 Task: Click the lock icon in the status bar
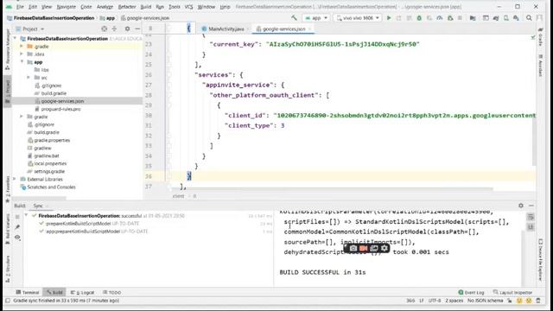(x=510, y=301)
